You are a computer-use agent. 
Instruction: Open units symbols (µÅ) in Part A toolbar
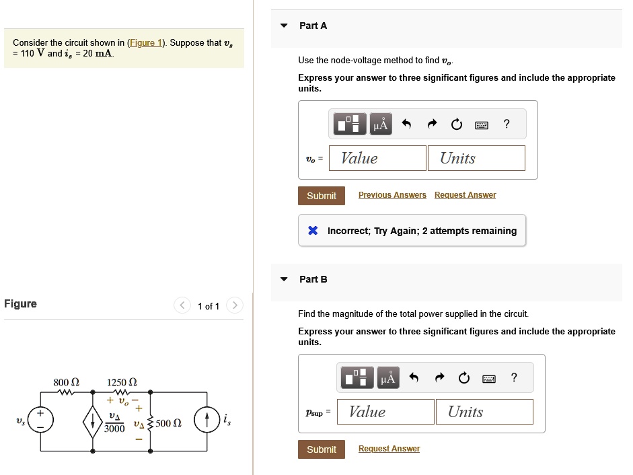click(381, 124)
